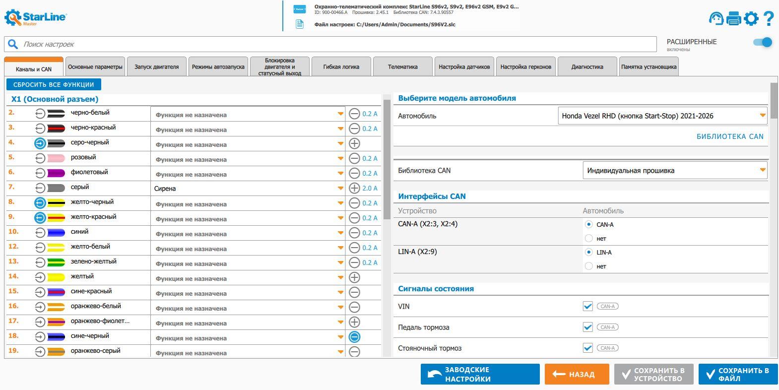This screenshot has width=779, height=390.
Task: Open the settings gear icon
Action: coord(751,18)
